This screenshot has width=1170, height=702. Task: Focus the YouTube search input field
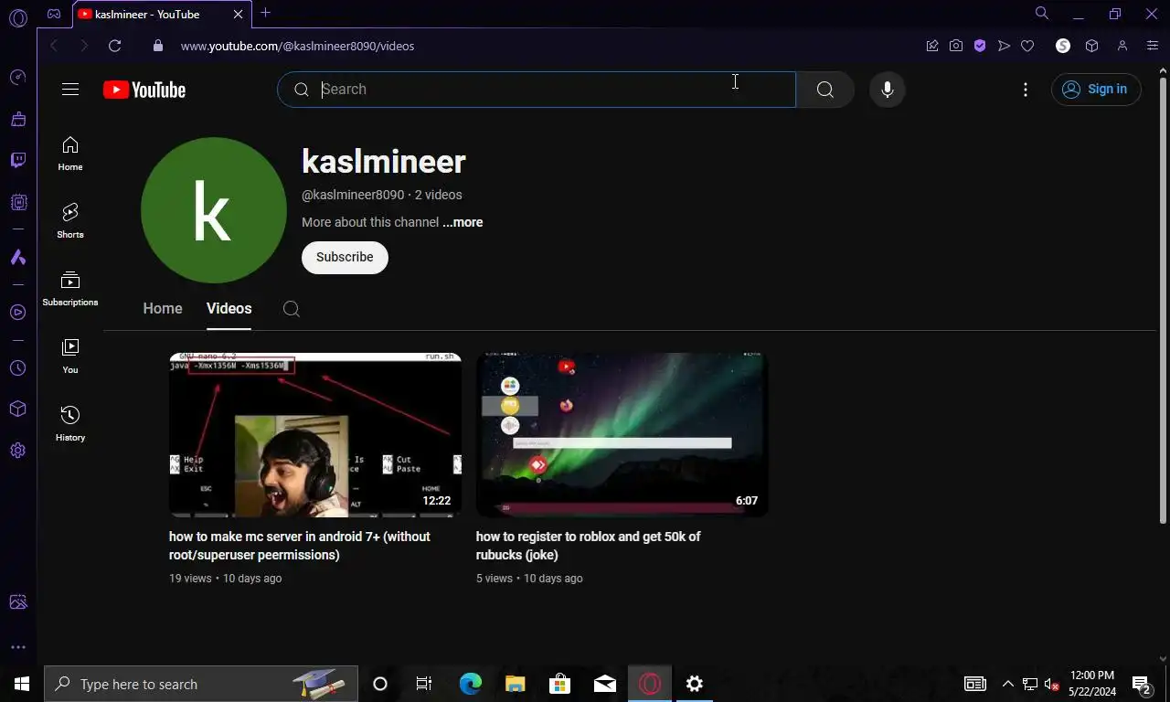click(537, 90)
